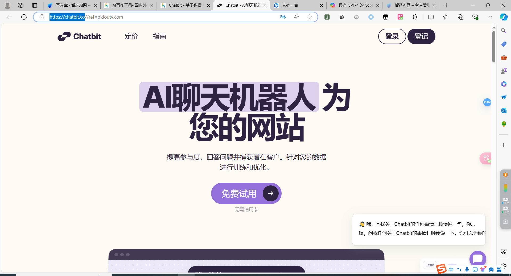This screenshot has width=511, height=276.
Task: Open Copilot from the top-right corner
Action: click(504, 17)
